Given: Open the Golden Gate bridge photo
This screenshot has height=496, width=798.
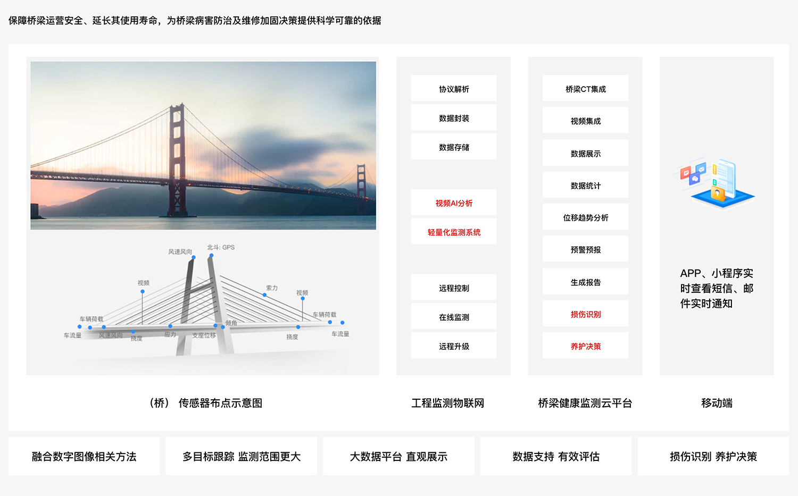Looking at the screenshot, I should point(203,146).
